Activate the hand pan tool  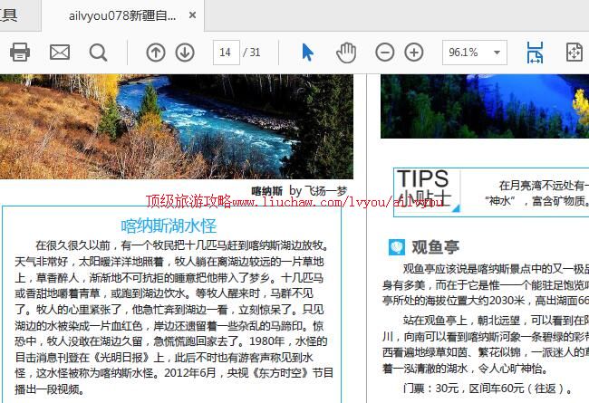(345, 53)
